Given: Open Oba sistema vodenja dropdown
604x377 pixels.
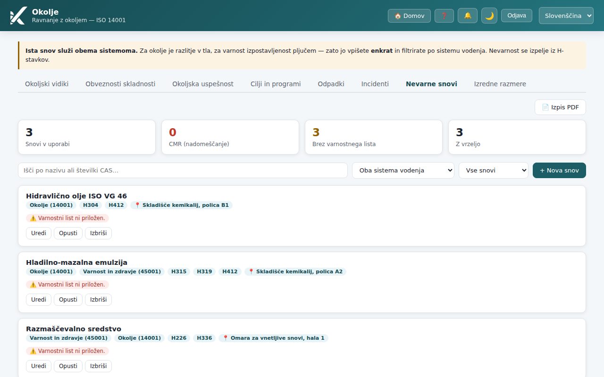Looking at the screenshot, I should tap(403, 171).
